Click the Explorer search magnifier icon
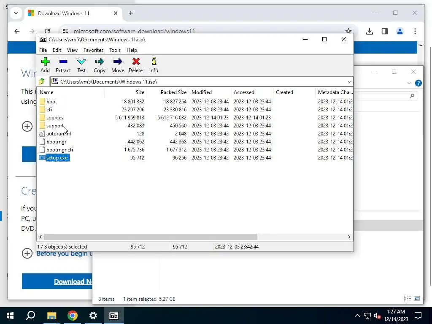 [x=412, y=96]
